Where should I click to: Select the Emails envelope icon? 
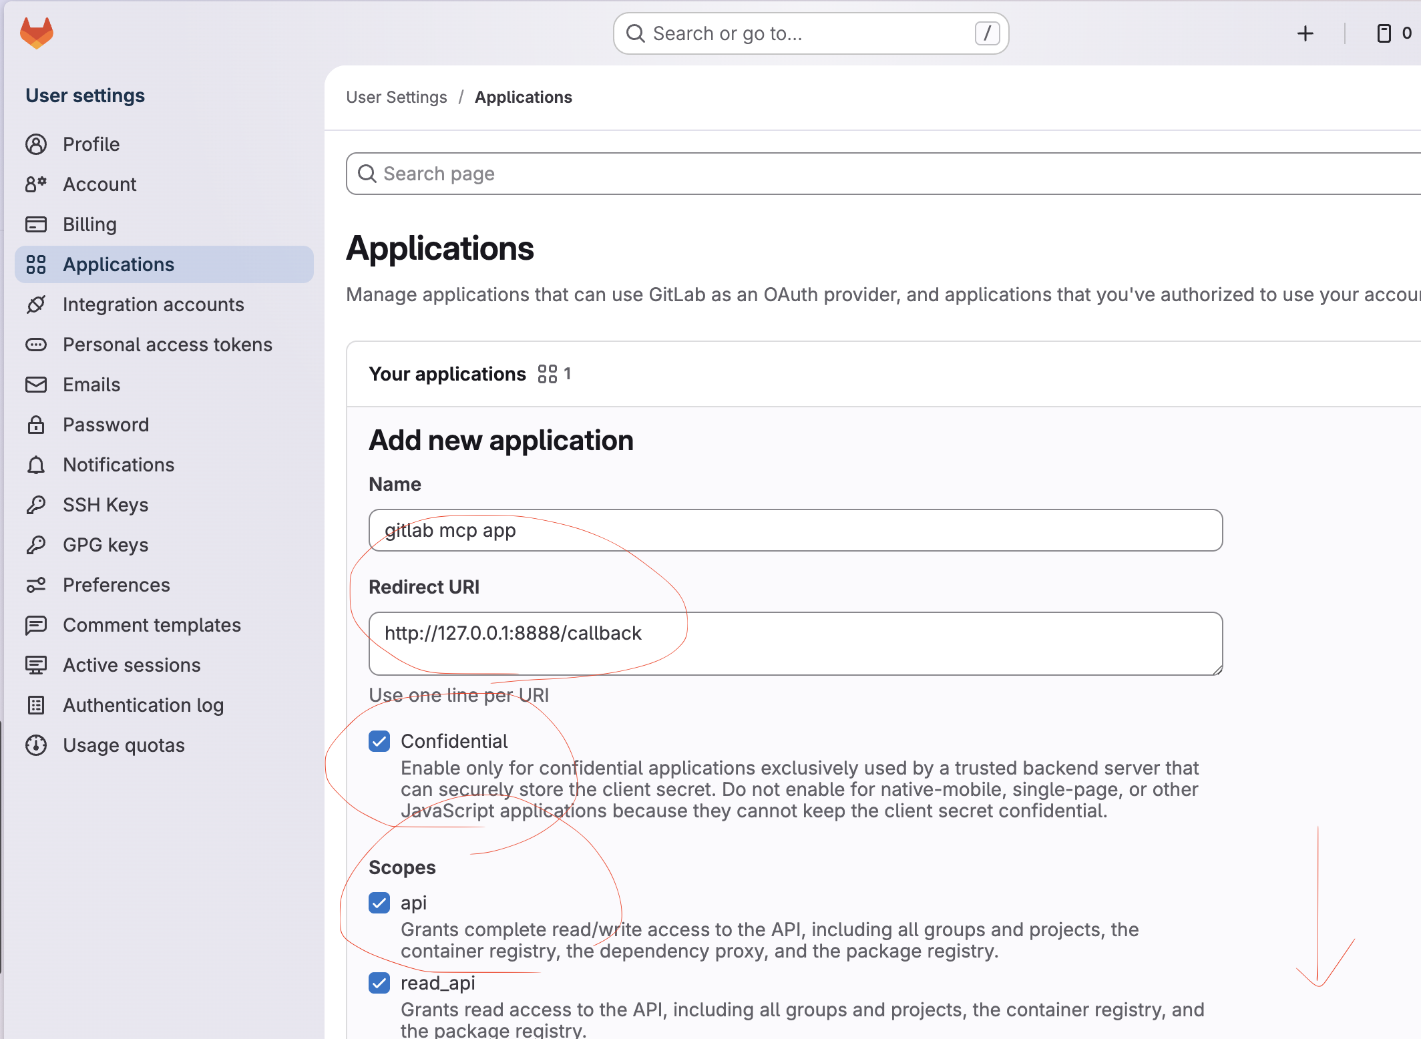click(36, 385)
